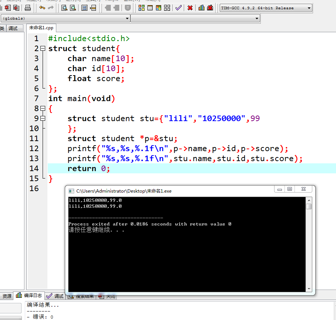Viewport: 336px width, 320px height.
Task: Click the rebuild all icon
Action: coord(167,8)
